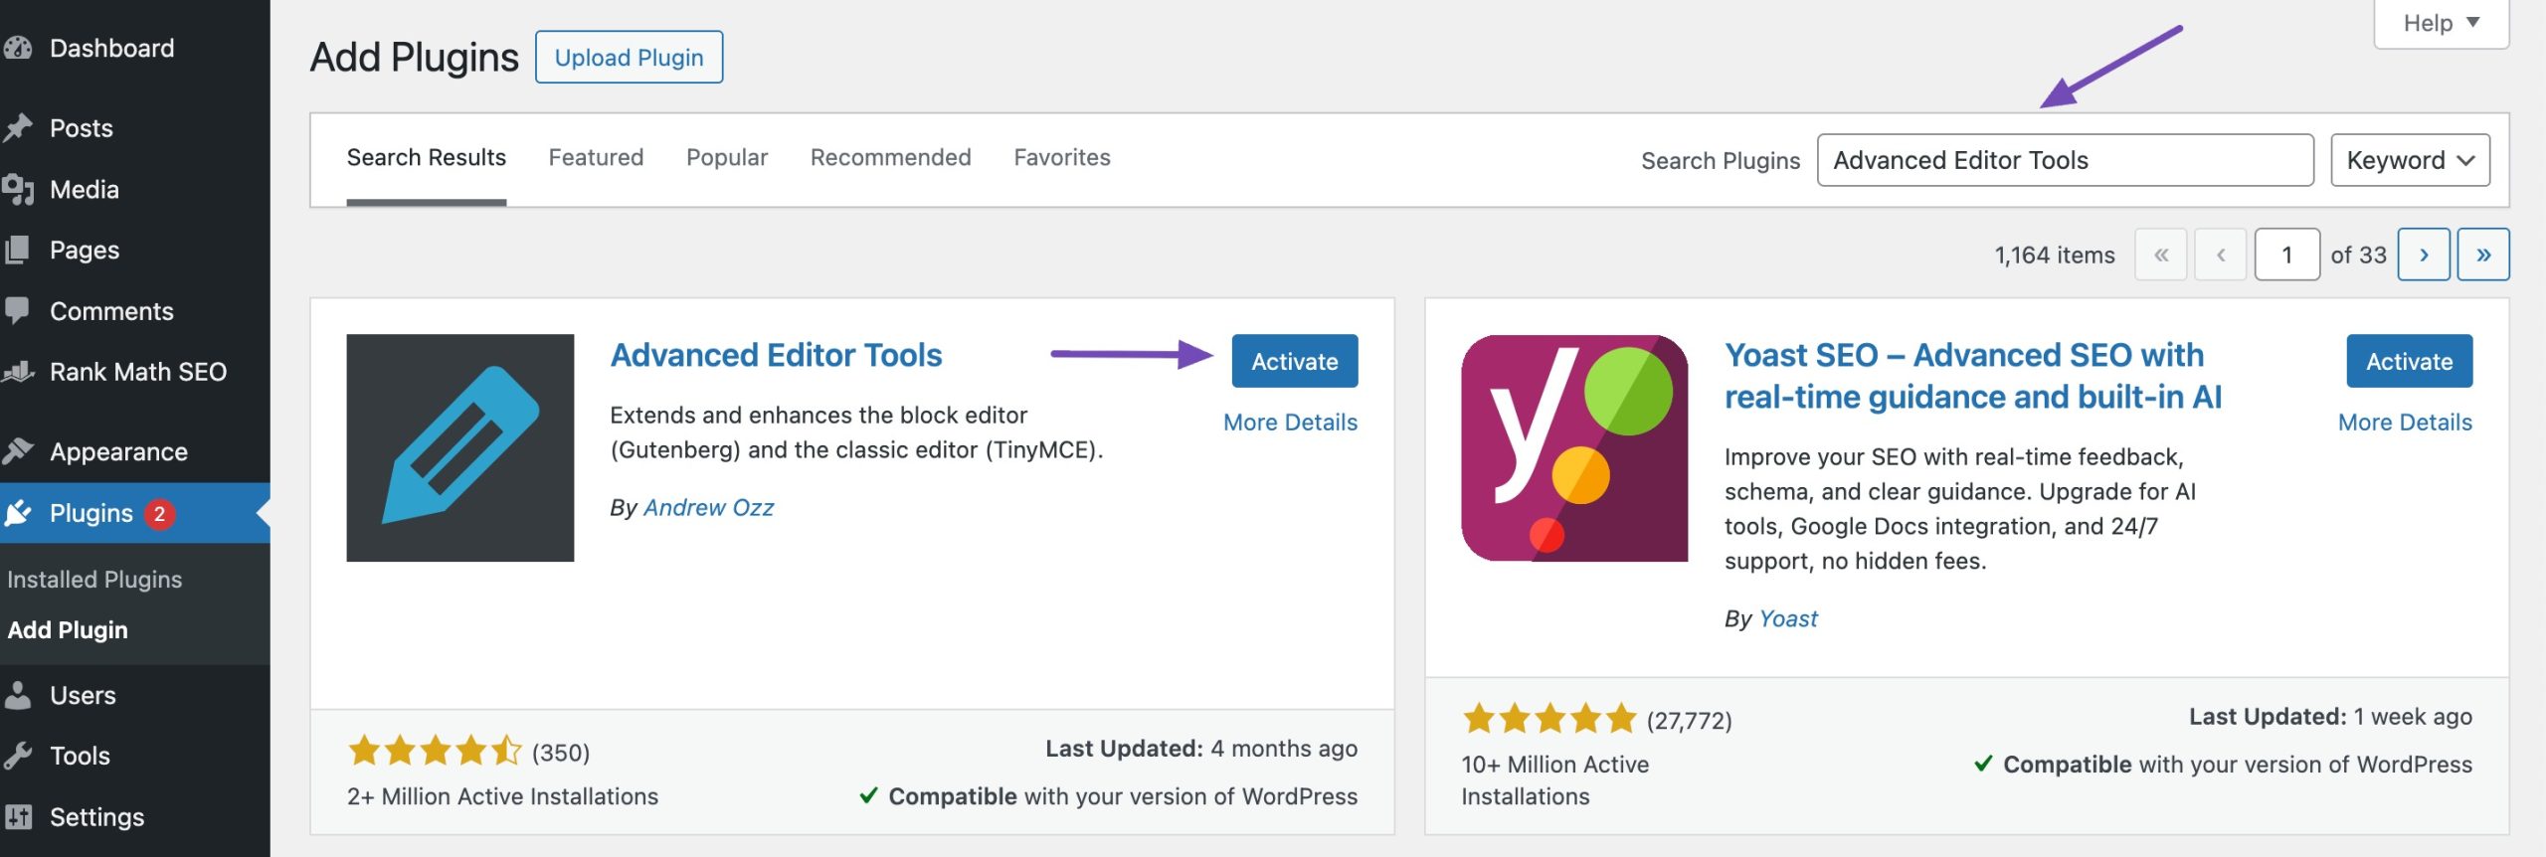2546x857 pixels.
Task: Click the Appearance paintbrush icon
Action: coord(18,451)
